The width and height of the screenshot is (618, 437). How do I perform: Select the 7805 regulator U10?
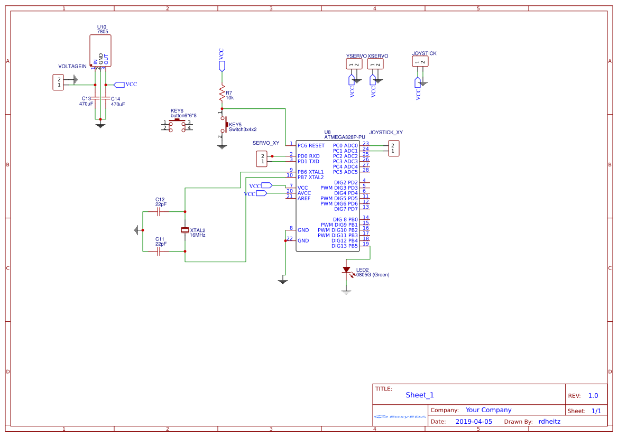(x=100, y=50)
